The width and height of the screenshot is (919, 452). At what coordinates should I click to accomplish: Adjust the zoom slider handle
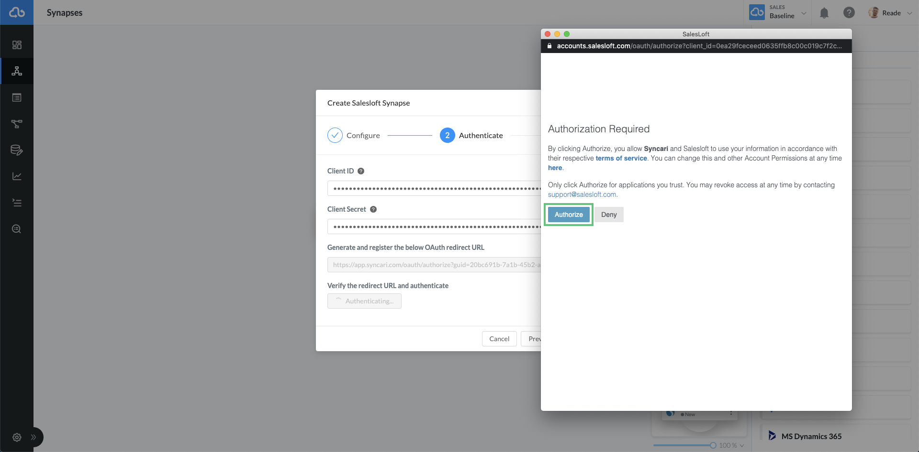click(x=713, y=445)
